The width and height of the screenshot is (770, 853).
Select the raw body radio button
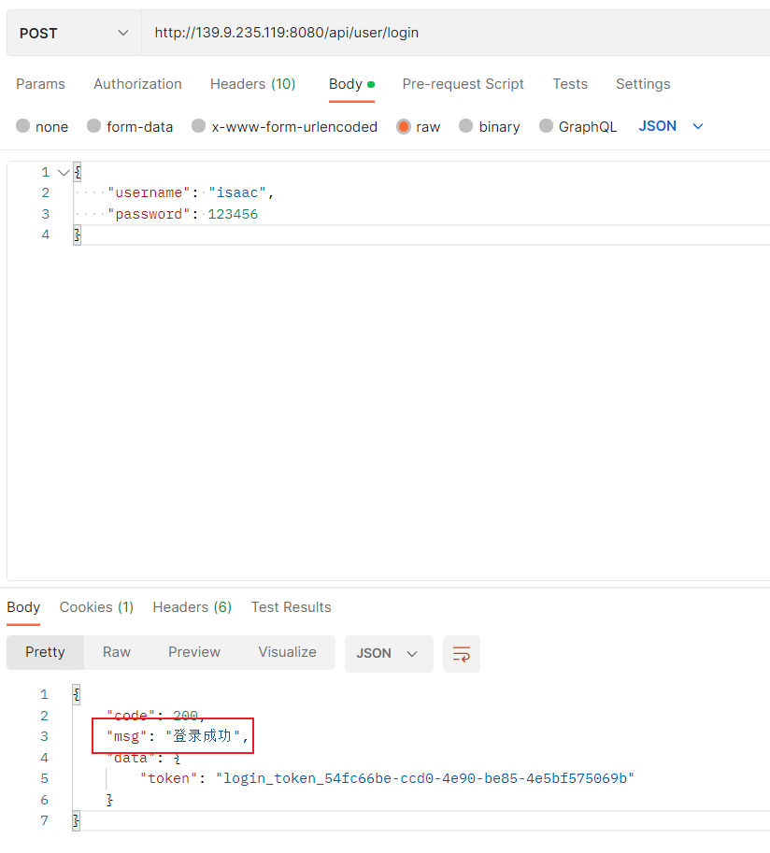[x=404, y=126]
